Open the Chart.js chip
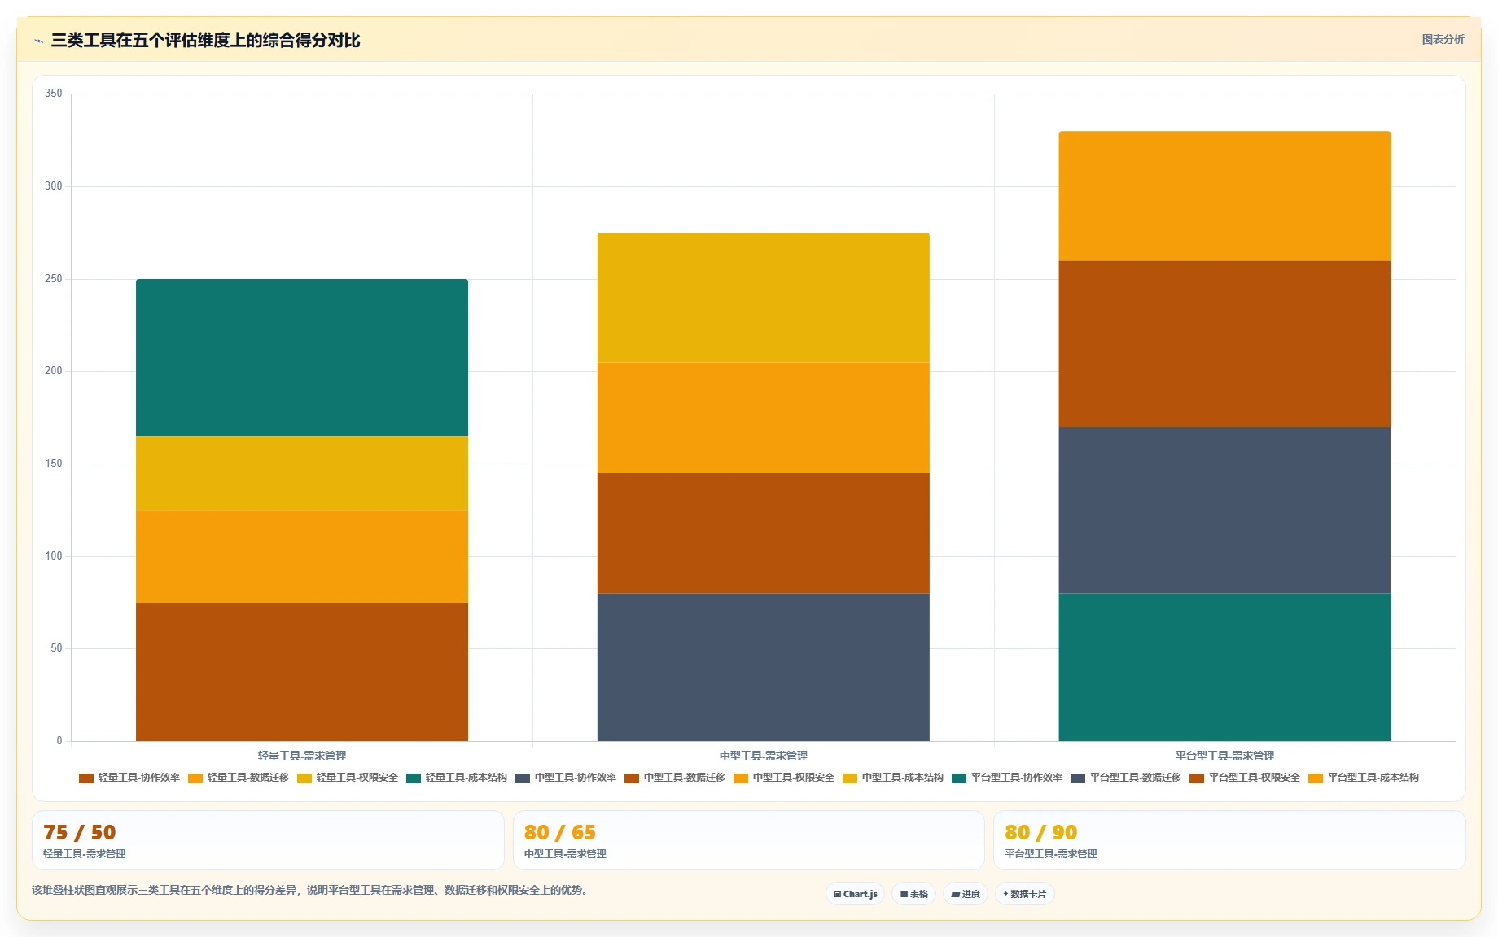The image size is (1498, 937). (855, 894)
